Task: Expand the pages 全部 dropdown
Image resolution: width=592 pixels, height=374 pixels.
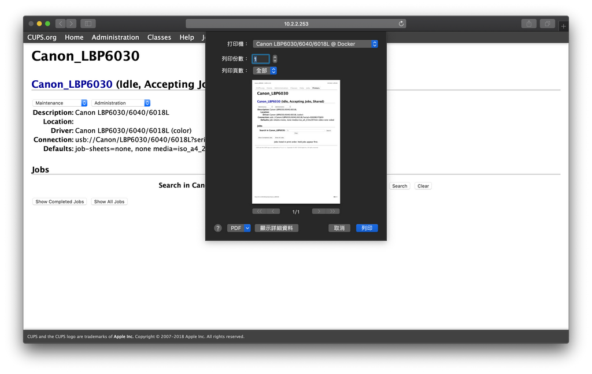Action: [x=265, y=70]
